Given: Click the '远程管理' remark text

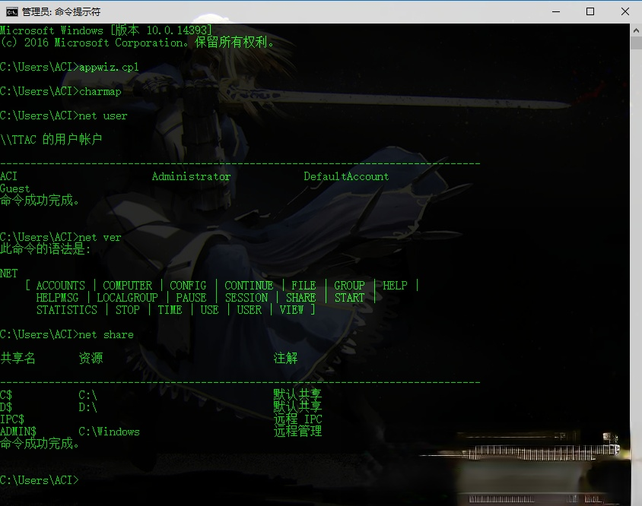Looking at the screenshot, I should 297,431.
